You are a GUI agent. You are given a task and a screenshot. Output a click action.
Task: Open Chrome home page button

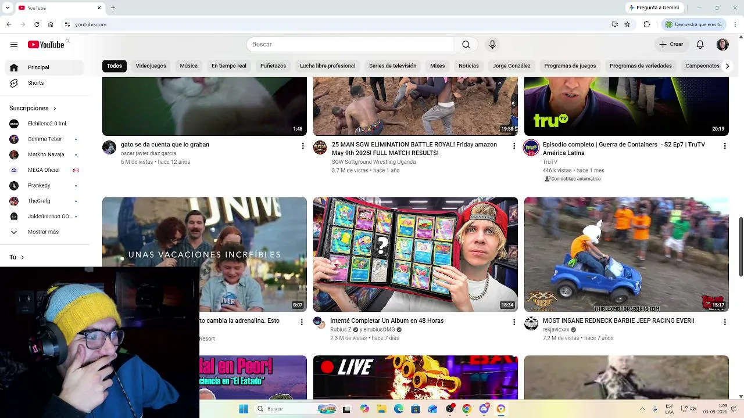51,24
